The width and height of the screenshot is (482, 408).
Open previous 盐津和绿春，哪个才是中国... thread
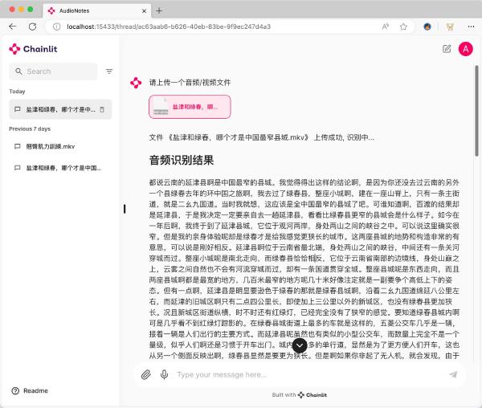(60, 168)
